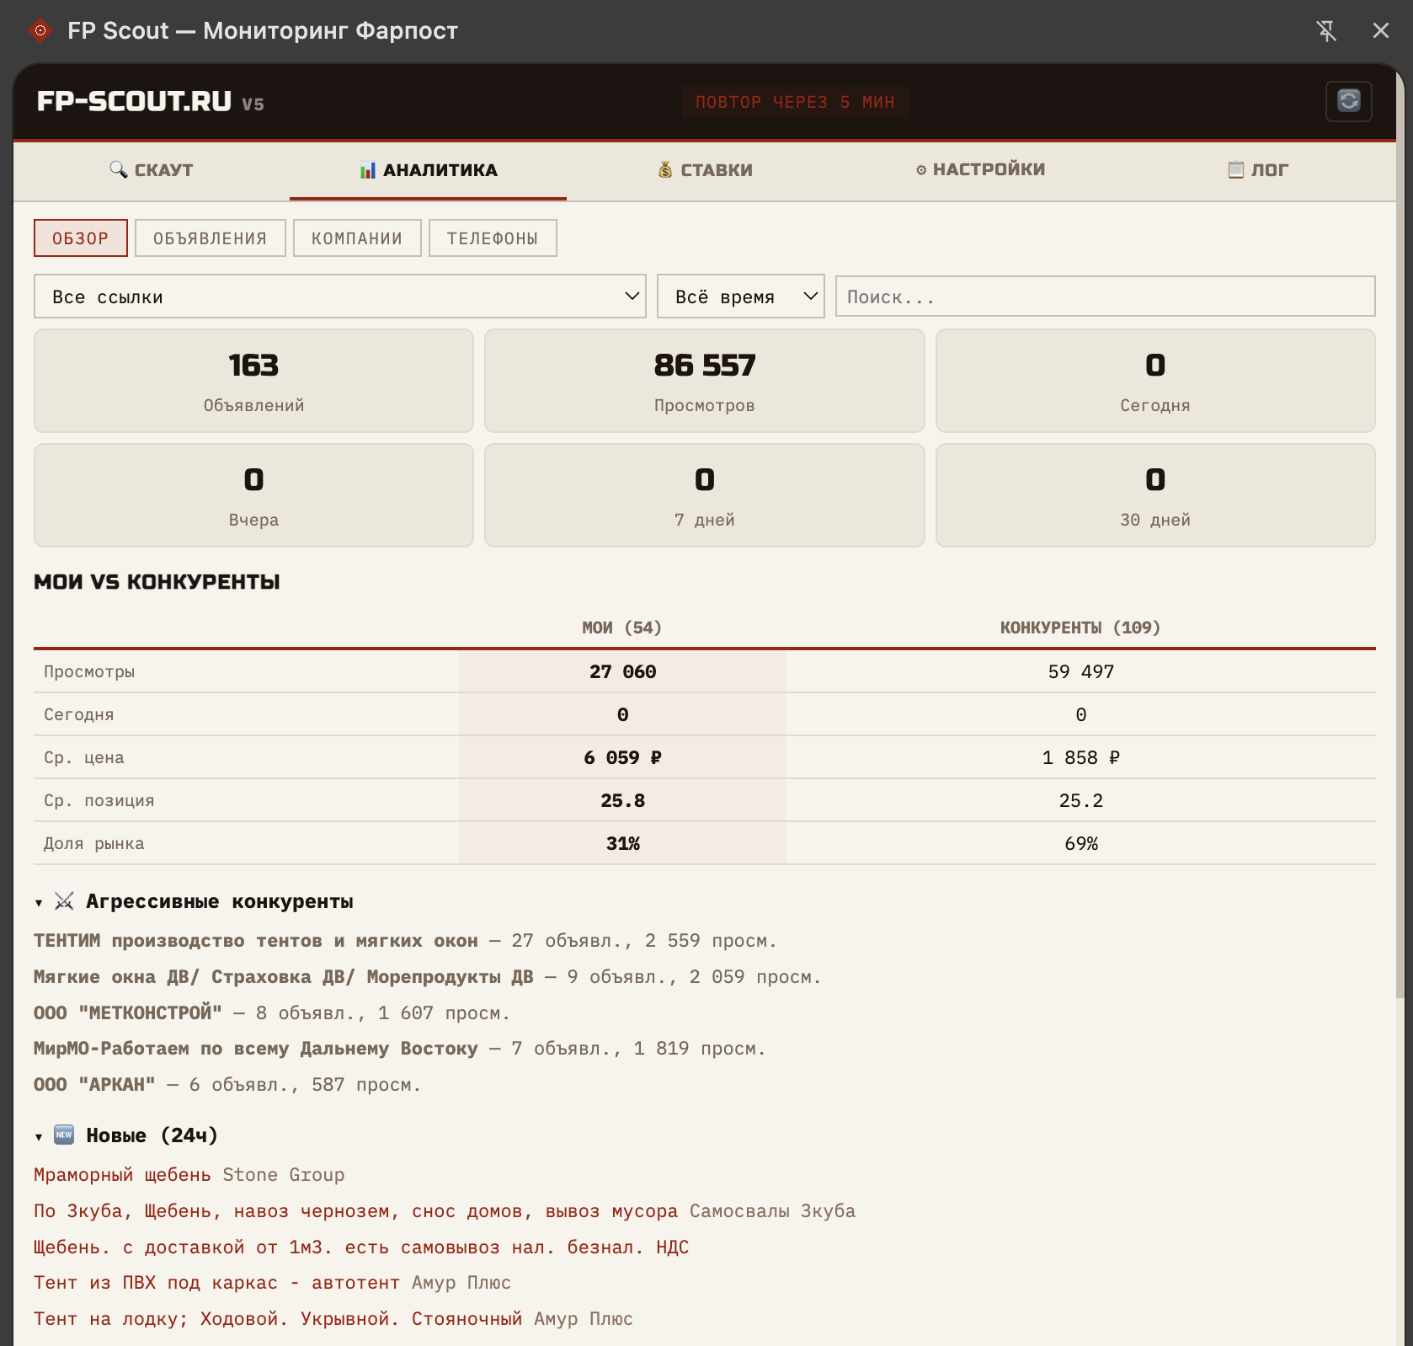
Task: Click competitor ООО "АРКАН"
Action: pos(94,1085)
